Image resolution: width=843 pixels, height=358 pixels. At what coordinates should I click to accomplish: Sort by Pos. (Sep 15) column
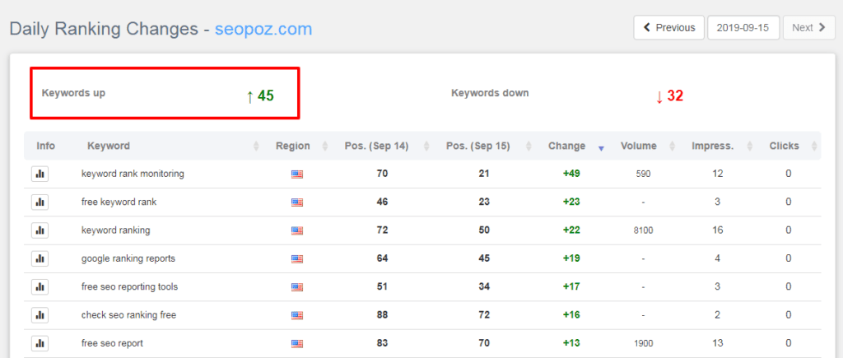click(485, 146)
